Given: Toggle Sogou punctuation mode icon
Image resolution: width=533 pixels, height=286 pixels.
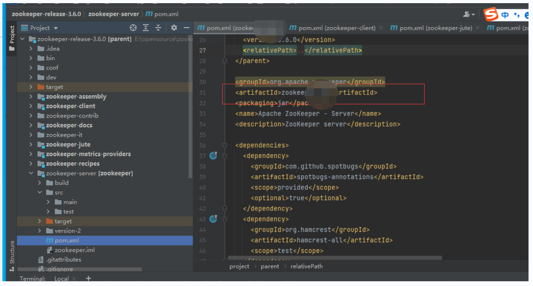Looking at the screenshot, I should click(517, 15).
